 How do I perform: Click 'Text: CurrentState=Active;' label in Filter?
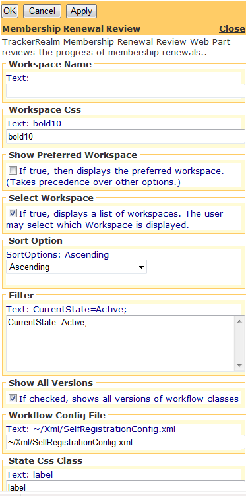(x=67, y=309)
